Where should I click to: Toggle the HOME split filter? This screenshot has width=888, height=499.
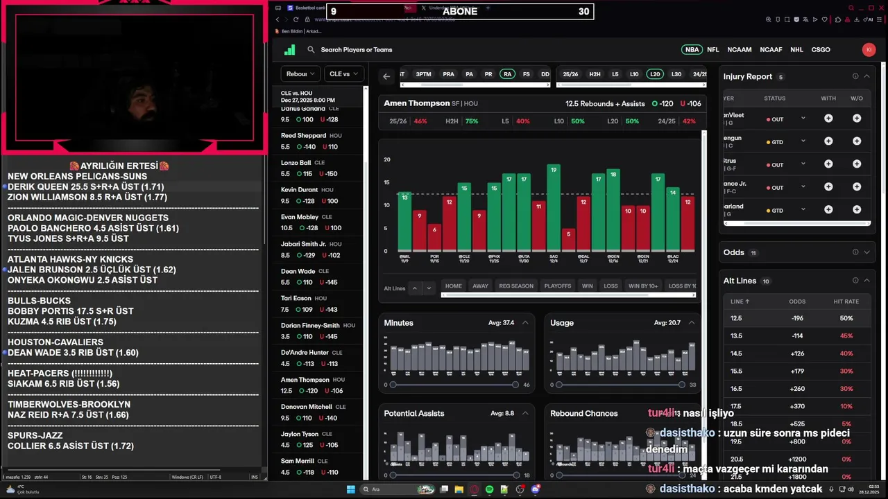(454, 286)
